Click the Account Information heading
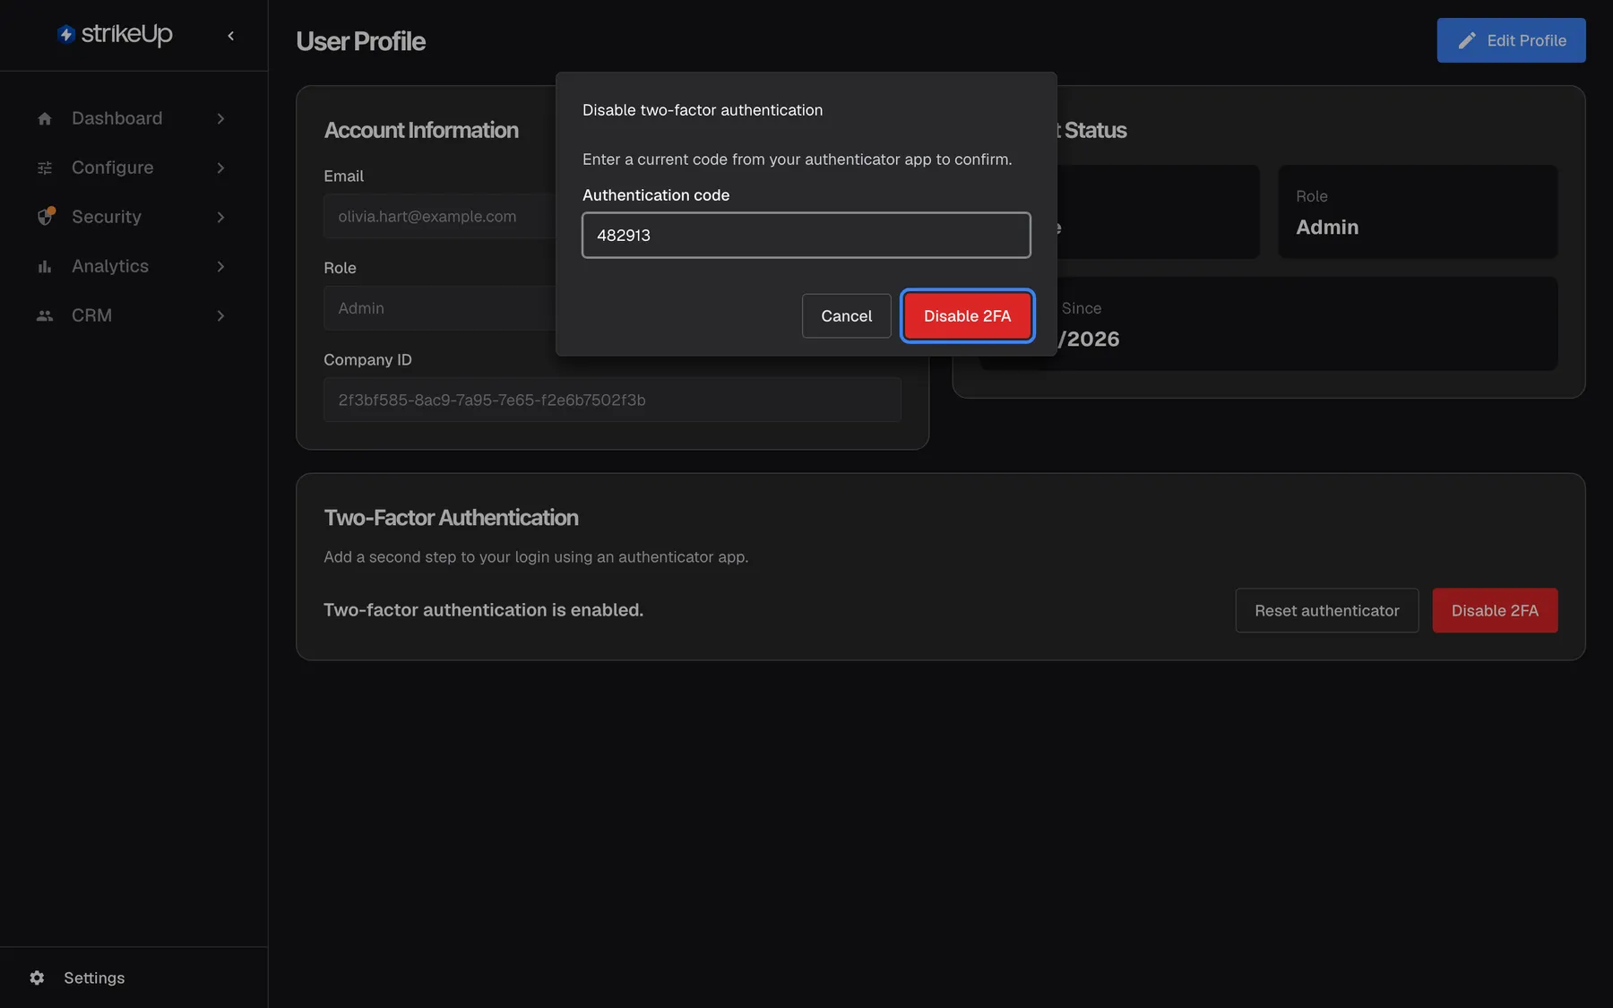 [x=421, y=130]
